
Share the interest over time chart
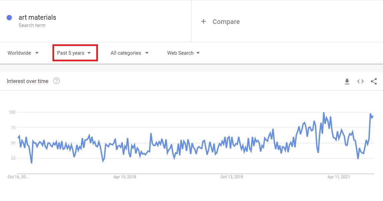(374, 81)
